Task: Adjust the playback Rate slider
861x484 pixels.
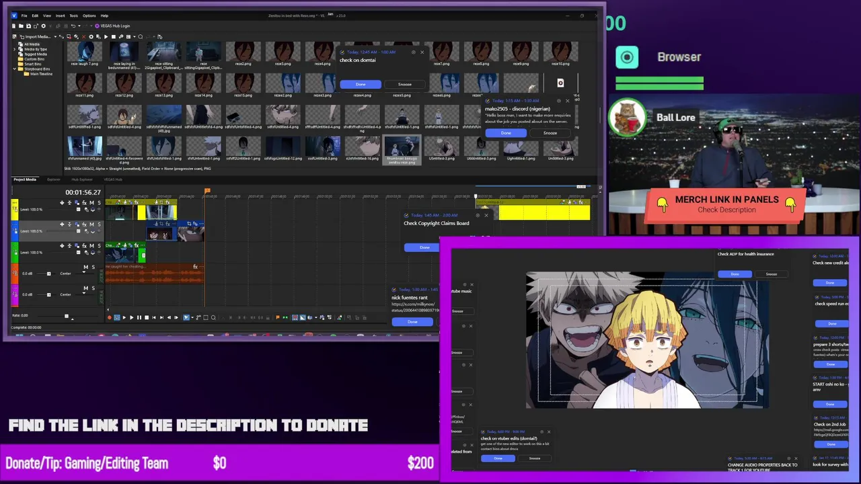Action: click(67, 316)
